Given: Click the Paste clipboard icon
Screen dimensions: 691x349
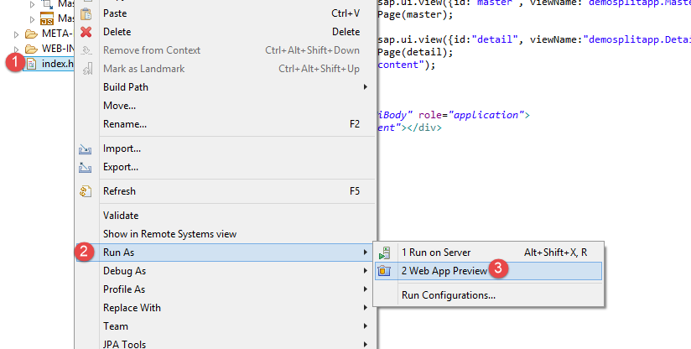Looking at the screenshot, I should point(85,13).
